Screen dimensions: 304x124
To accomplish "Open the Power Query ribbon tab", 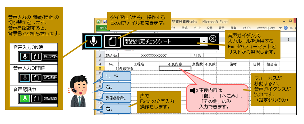I will pos(265,28).
